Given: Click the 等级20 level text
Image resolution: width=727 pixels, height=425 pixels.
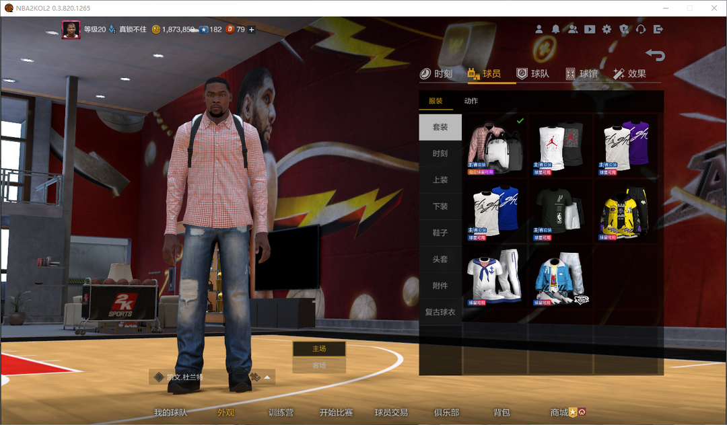Looking at the screenshot, I should [x=95, y=29].
